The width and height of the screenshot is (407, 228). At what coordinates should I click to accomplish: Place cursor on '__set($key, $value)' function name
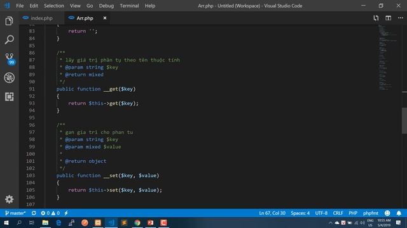pyautogui.click(x=131, y=175)
